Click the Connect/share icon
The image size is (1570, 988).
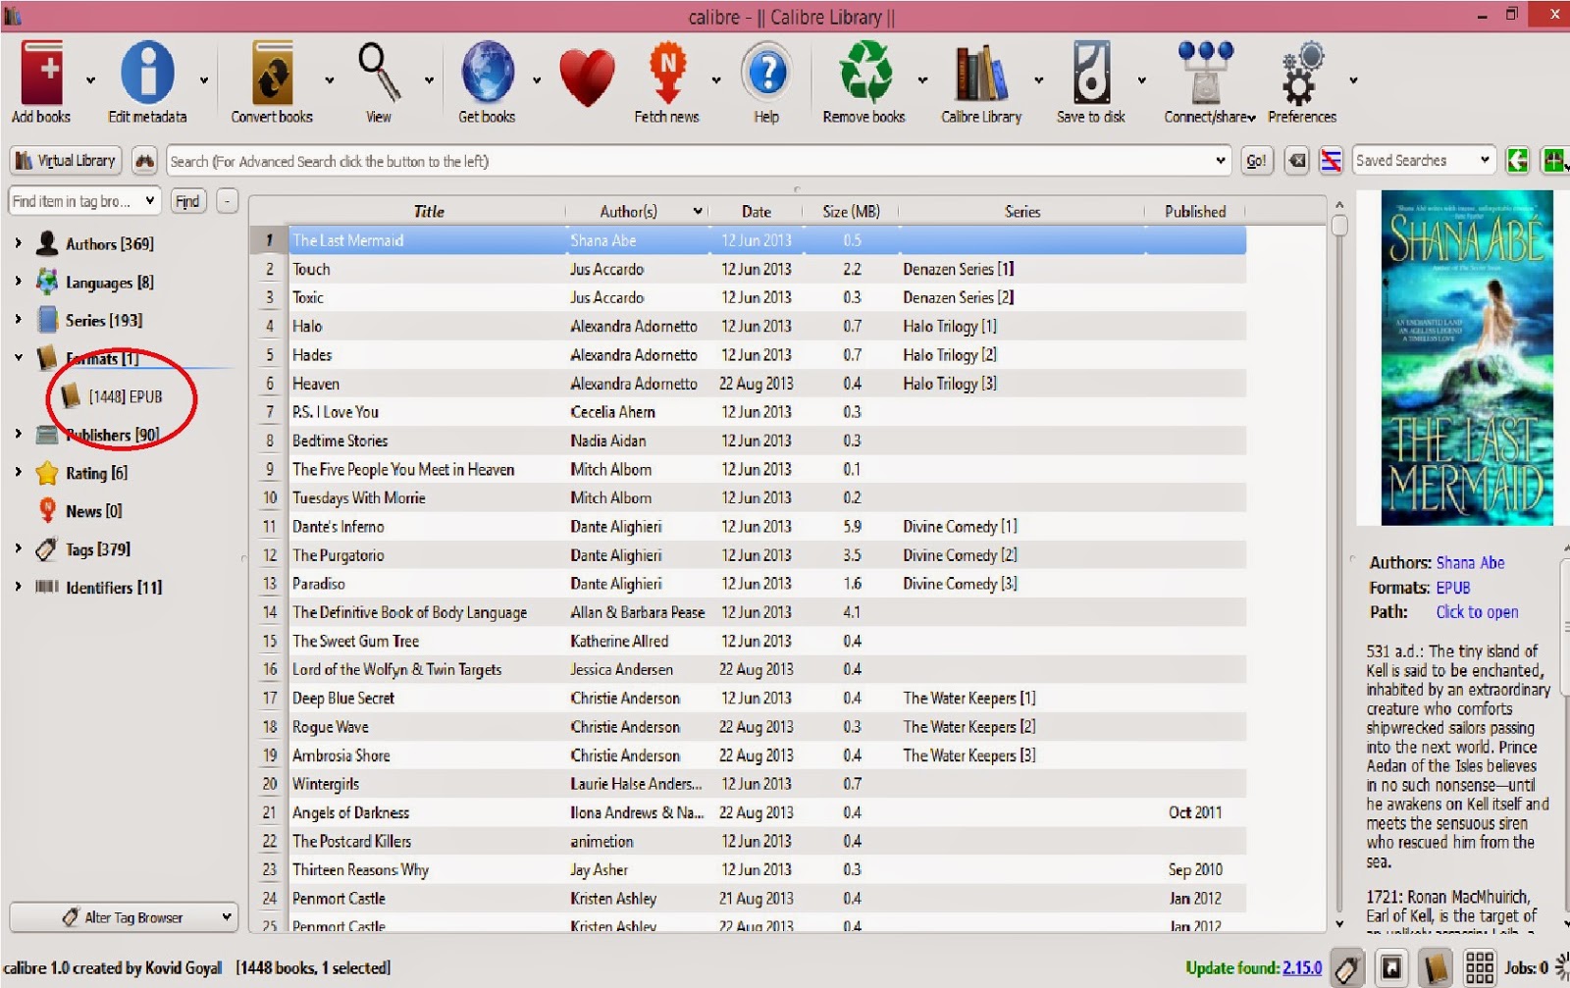click(1206, 73)
